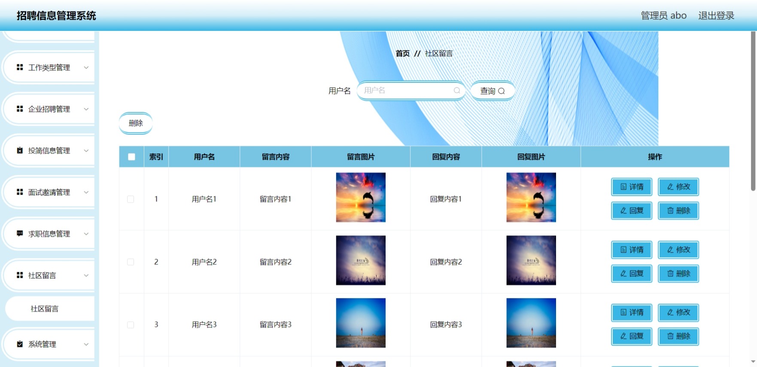The height and width of the screenshot is (367, 757).
Task: Click 修改 for 用户名2 row
Action: 678,250
